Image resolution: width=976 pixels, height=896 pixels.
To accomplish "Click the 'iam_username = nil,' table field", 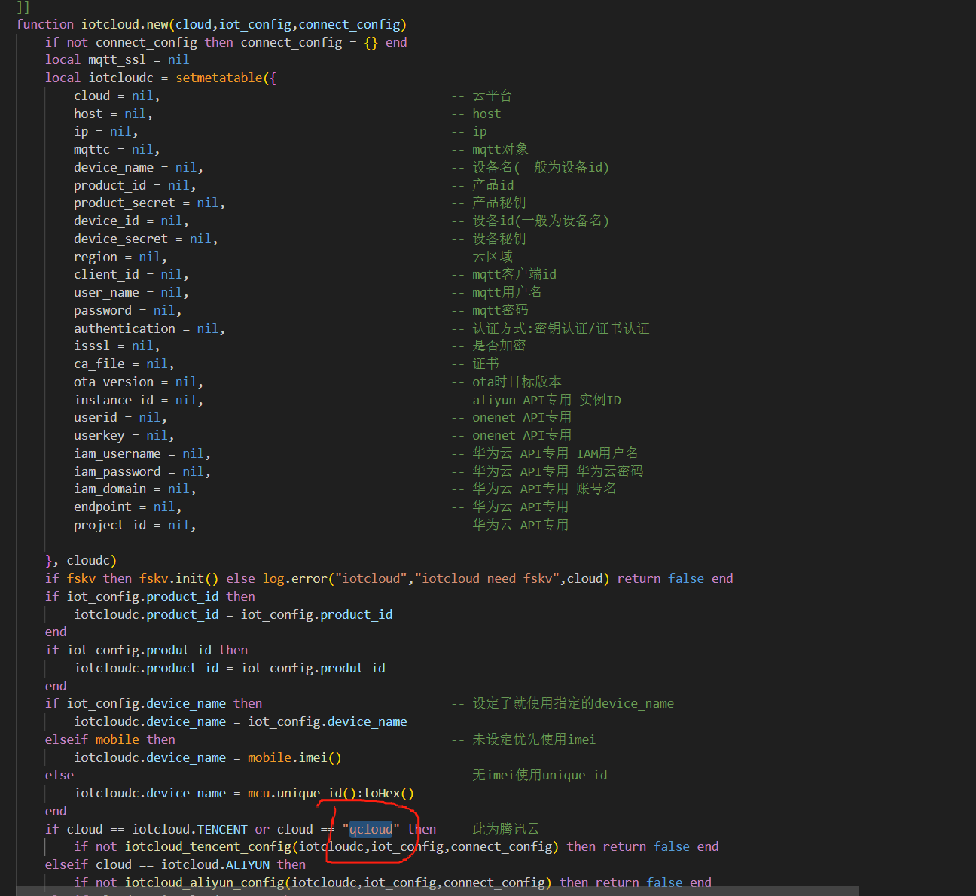I will (142, 453).
